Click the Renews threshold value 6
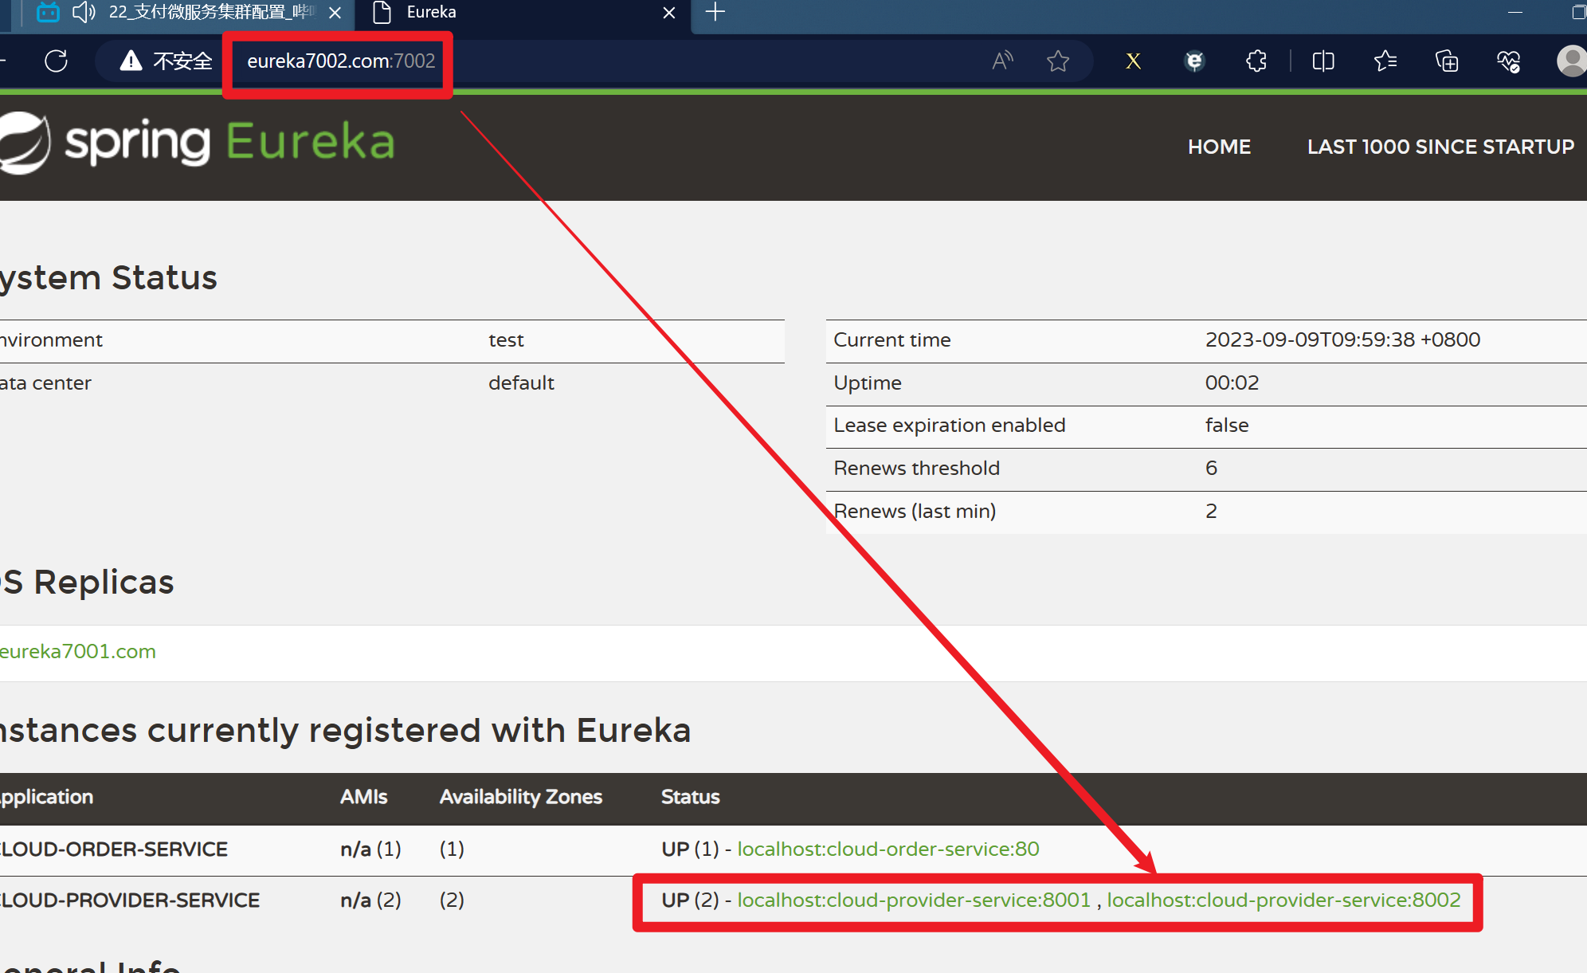 pyautogui.click(x=1211, y=468)
